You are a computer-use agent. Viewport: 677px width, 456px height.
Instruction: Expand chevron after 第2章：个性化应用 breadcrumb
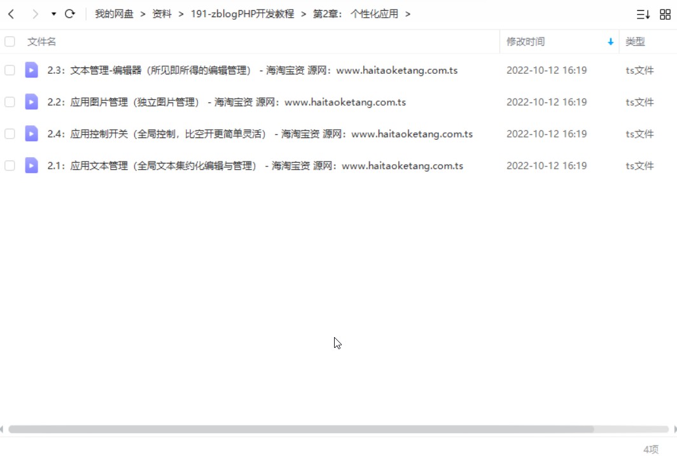click(408, 14)
